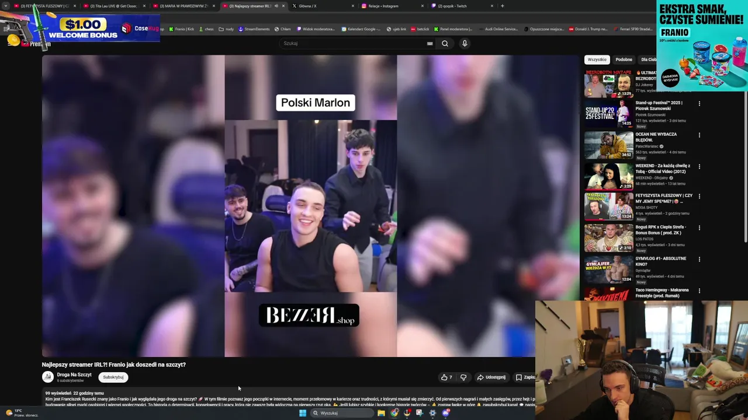The height and width of the screenshot is (420, 748).
Task: Open Chrome from the taskbar
Action: [394, 413]
